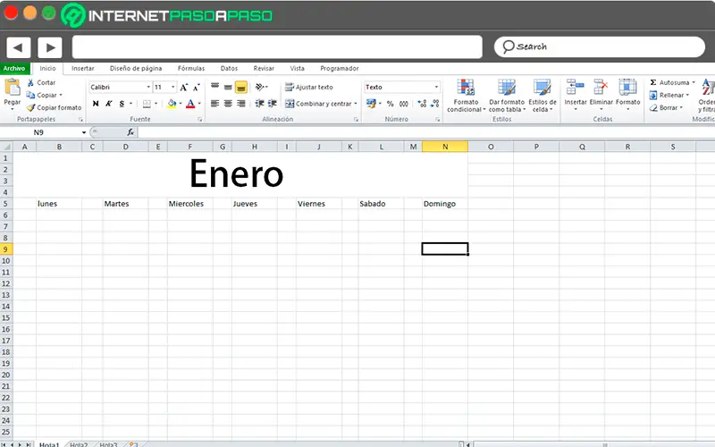Click increase decimal places icon
The image size is (715, 447).
click(x=422, y=104)
